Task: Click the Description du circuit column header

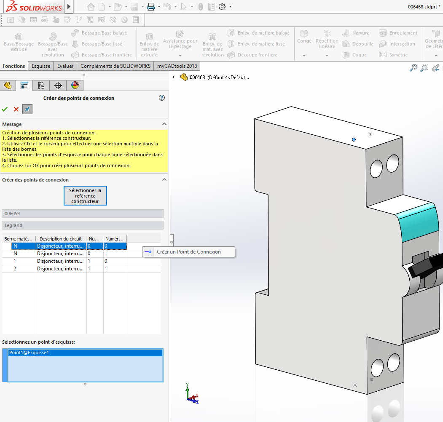Action: (x=61, y=238)
